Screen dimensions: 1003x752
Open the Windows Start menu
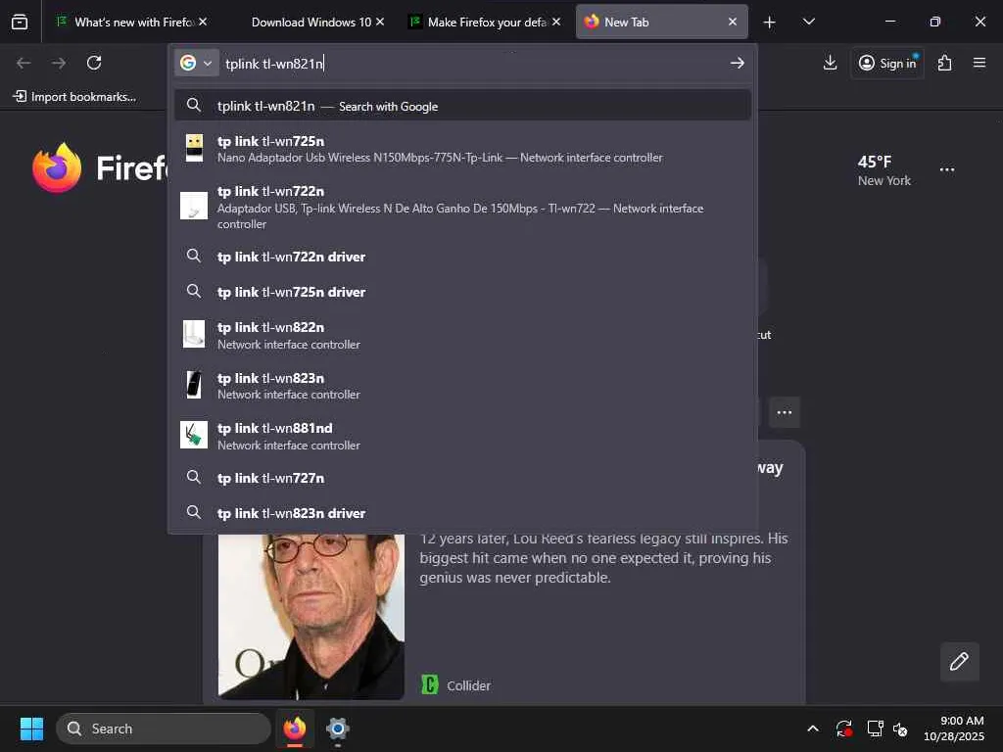point(31,728)
